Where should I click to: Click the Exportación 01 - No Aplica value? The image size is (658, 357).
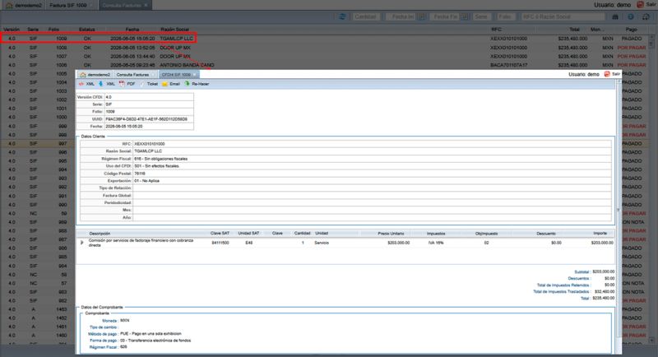[147, 181]
